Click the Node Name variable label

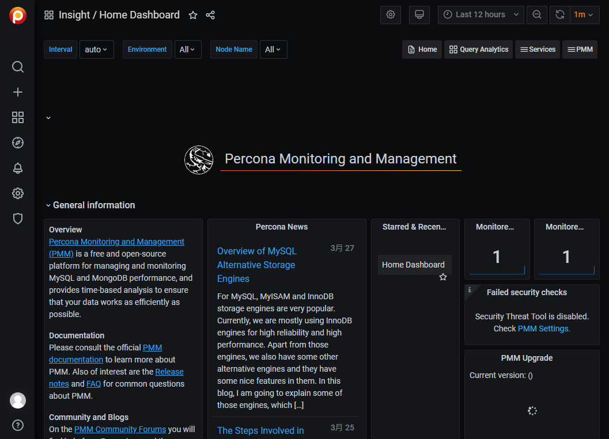click(234, 49)
